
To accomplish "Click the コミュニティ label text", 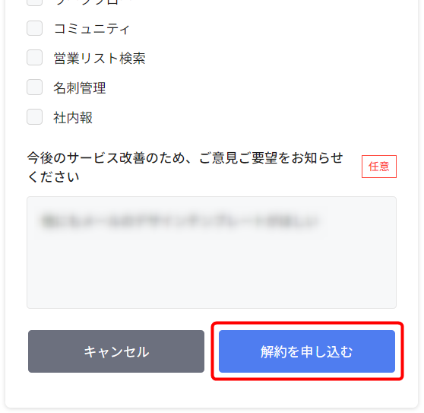I will (x=92, y=28).
